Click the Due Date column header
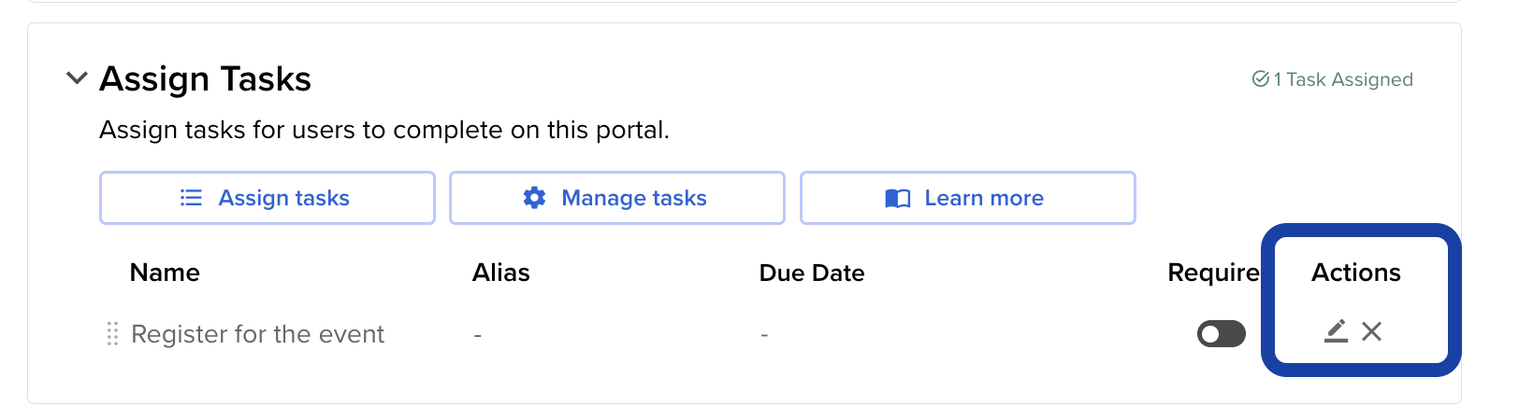 click(811, 273)
